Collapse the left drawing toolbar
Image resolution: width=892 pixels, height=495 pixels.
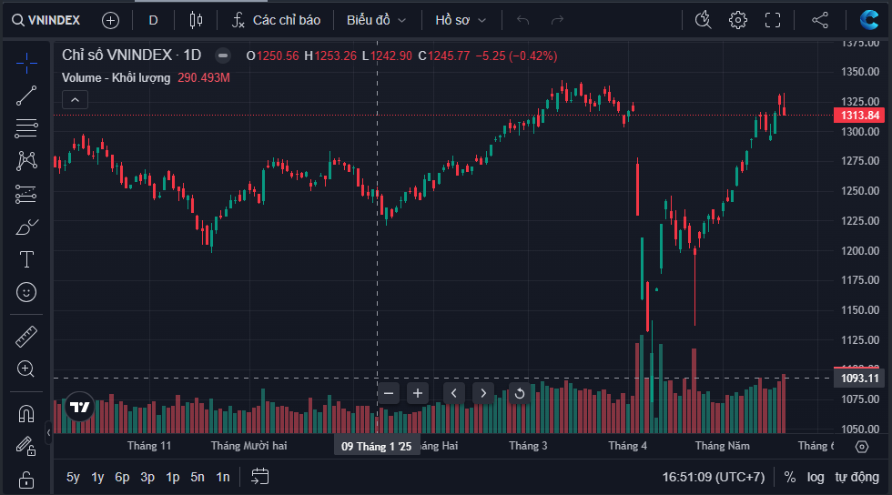click(48, 432)
